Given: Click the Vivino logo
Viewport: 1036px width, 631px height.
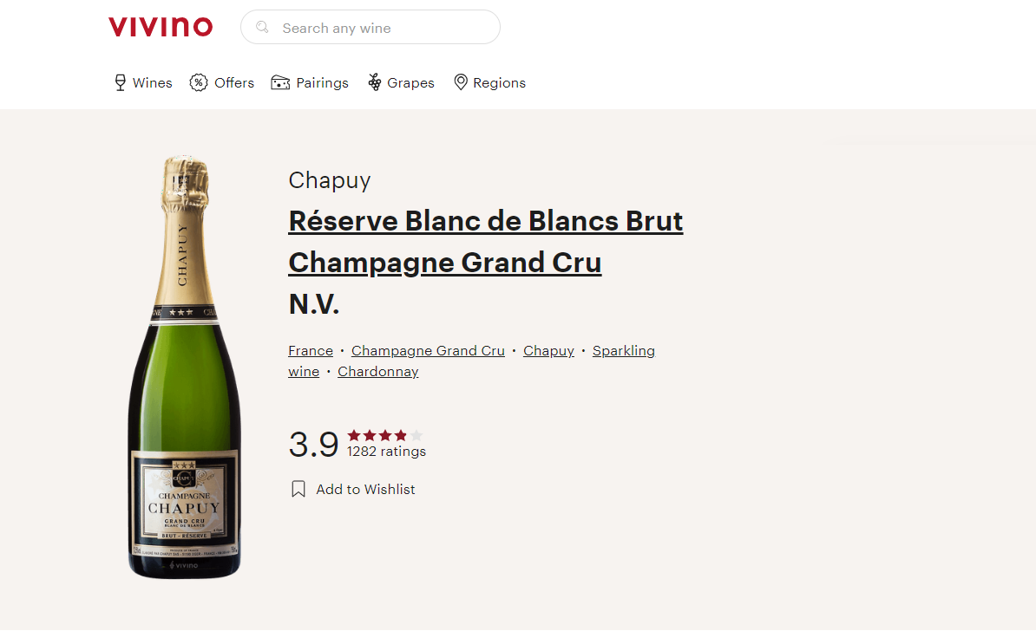Looking at the screenshot, I should point(161,27).
